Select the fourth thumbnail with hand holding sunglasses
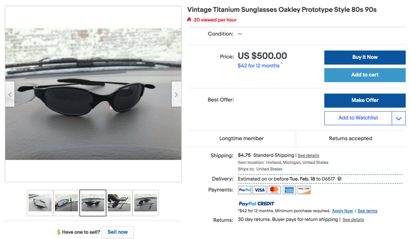 (119, 203)
